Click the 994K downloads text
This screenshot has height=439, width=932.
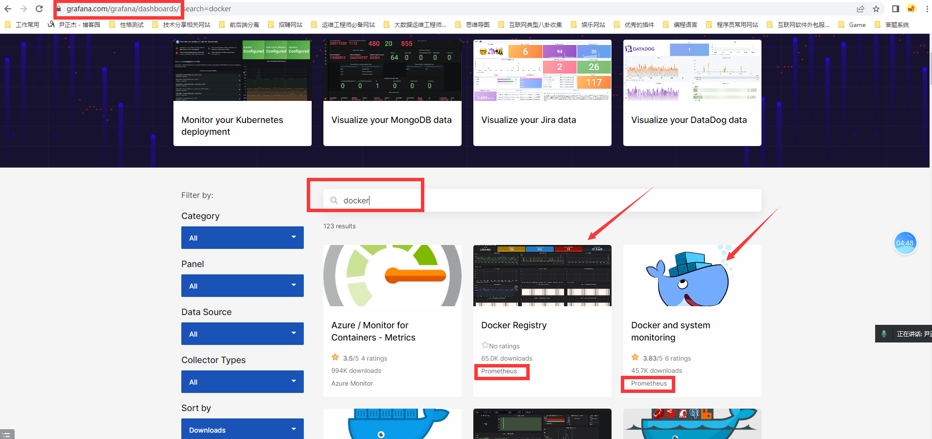(356, 371)
